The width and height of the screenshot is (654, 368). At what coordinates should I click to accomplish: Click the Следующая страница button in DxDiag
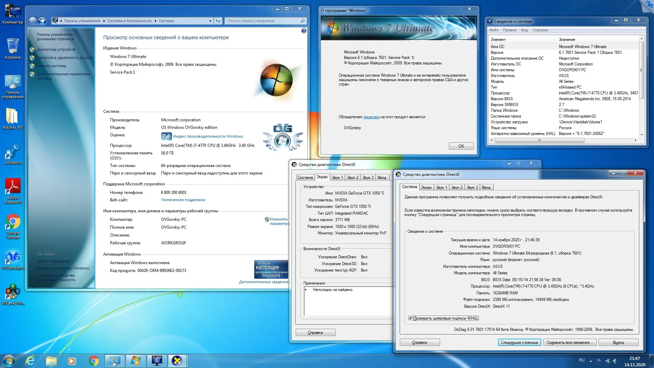[x=519, y=342]
